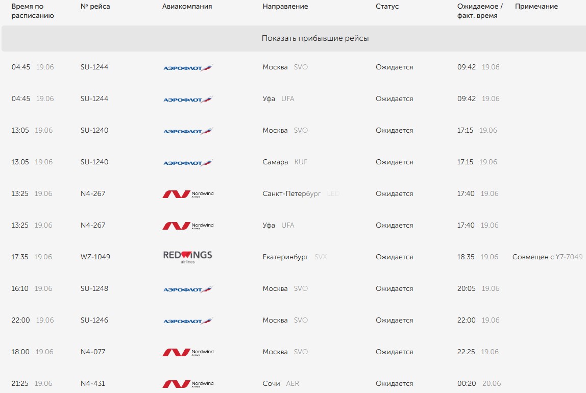Select the Екатеринбург SVX destination

pyautogui.click(x=294, y=257)
